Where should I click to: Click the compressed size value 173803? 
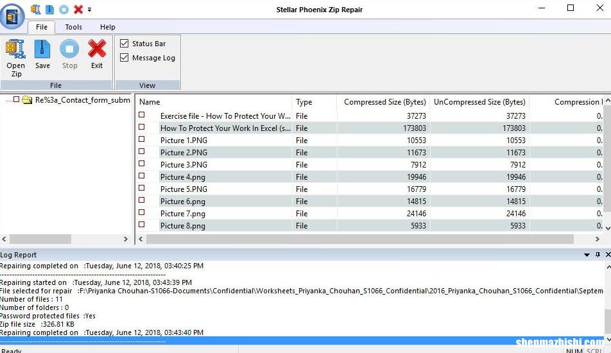pyautogui.click(x=414, y=128)
